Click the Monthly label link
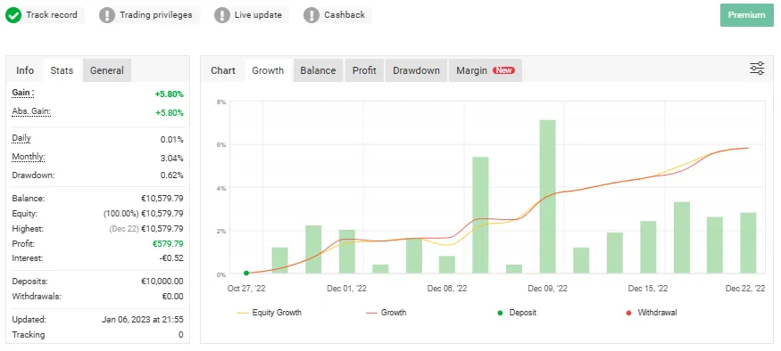The width and height of the screenshot is (781, 351). coord(29,157)
